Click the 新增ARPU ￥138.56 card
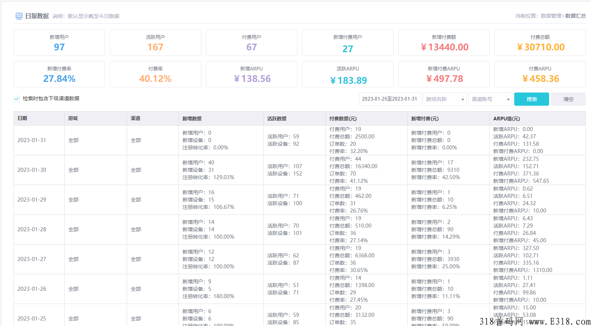Screen dimensions: 591x326 [252, 74]
